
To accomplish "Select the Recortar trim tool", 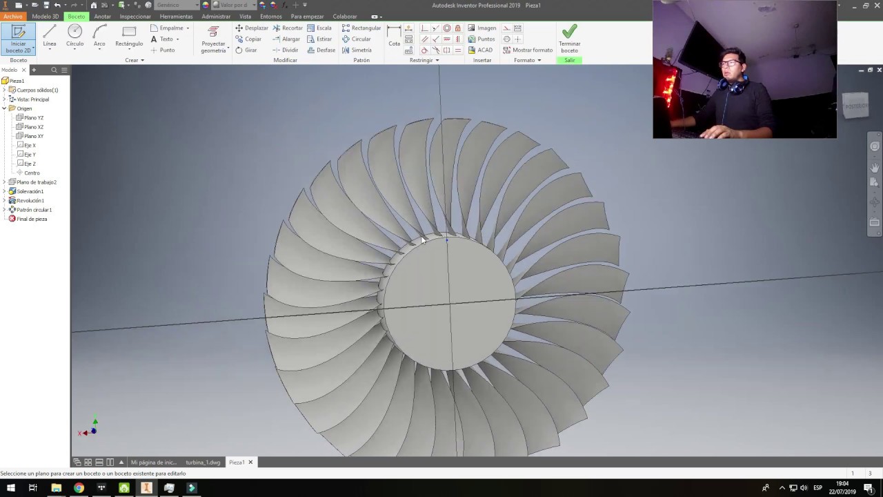I will tap(288, 28).
